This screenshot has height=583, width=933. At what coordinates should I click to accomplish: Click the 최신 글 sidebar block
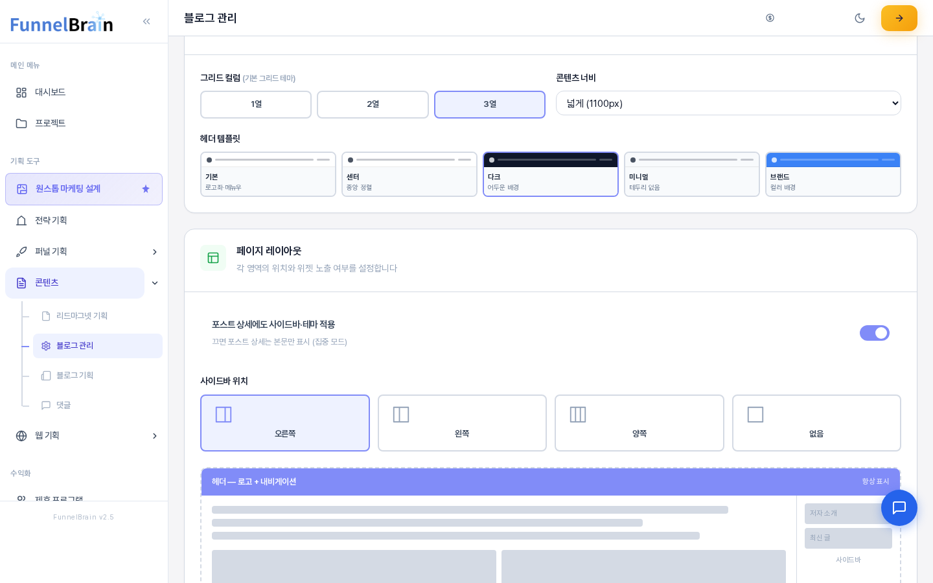click(x=848, y=538)
